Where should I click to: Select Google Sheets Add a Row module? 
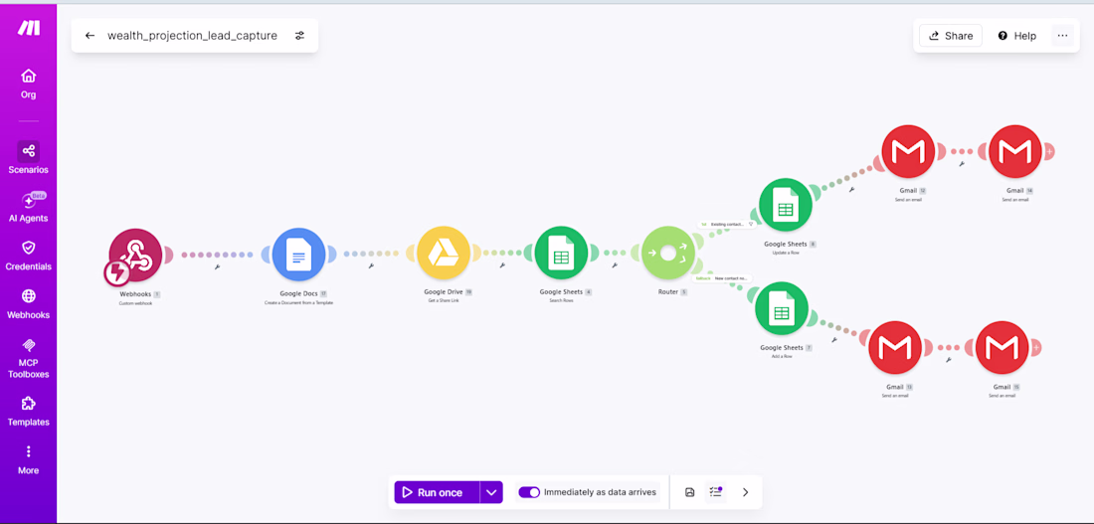[x=782, y=307]
